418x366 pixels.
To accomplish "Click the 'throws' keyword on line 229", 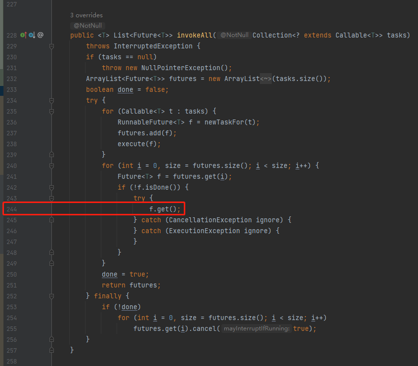I will pos(98,46).
